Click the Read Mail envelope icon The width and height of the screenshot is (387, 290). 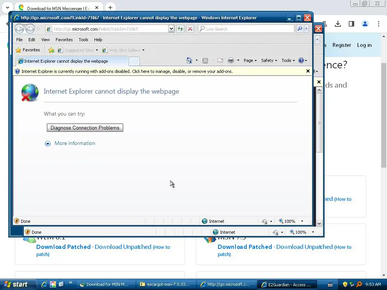220,60
